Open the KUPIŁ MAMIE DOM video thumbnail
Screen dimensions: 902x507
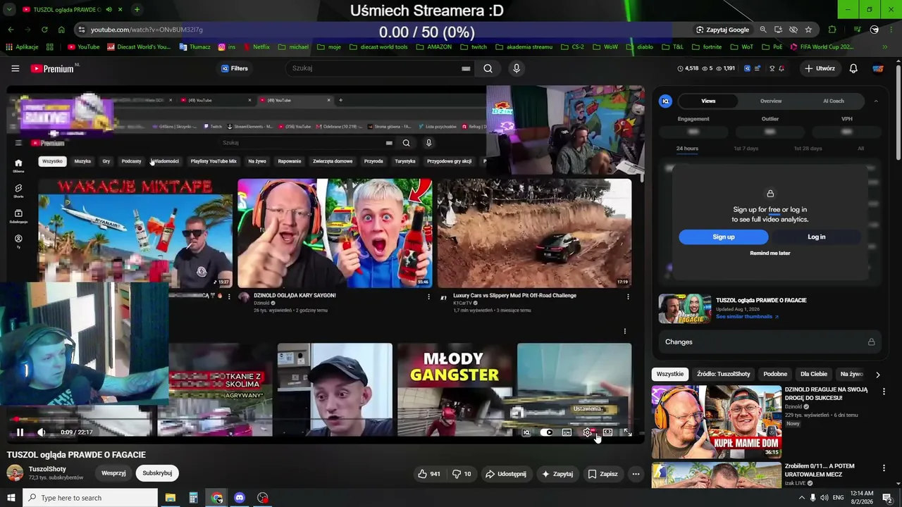pyautogui.click(x=716, y=423)
